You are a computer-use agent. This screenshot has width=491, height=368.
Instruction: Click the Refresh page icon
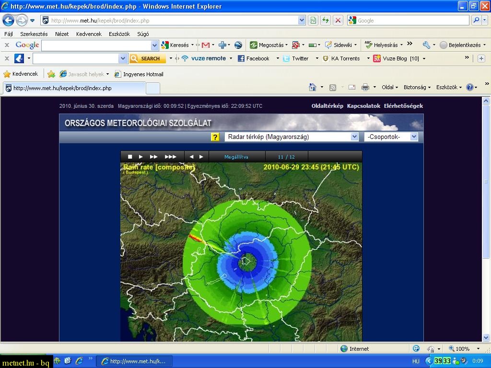[326, 21]
